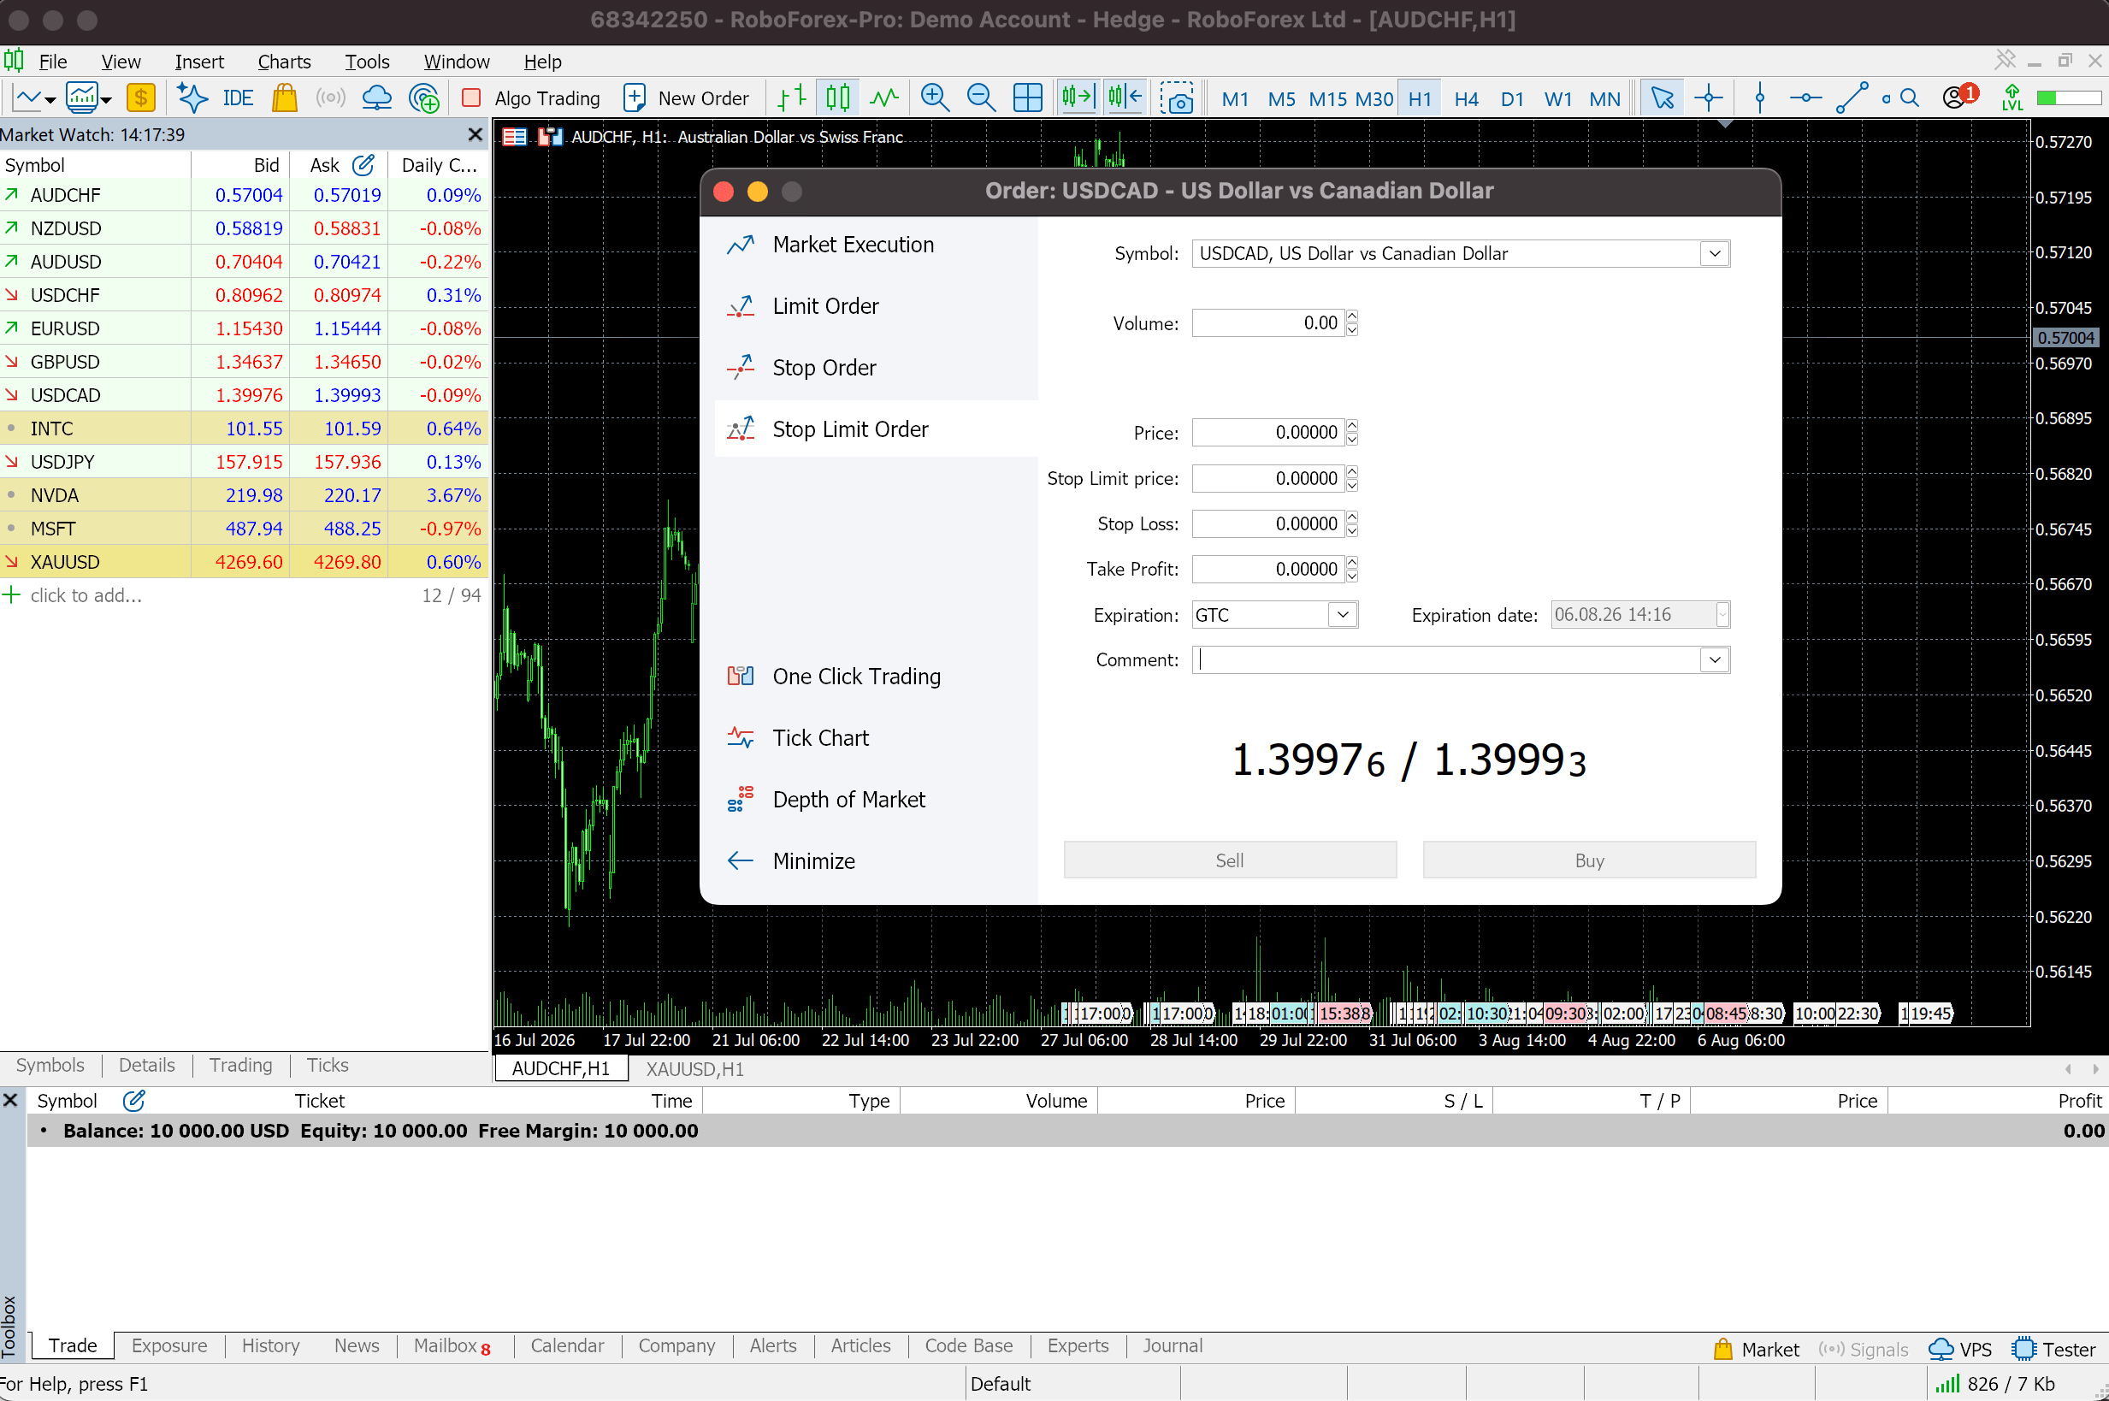Open the Insert menu

(x=199, y=62)
